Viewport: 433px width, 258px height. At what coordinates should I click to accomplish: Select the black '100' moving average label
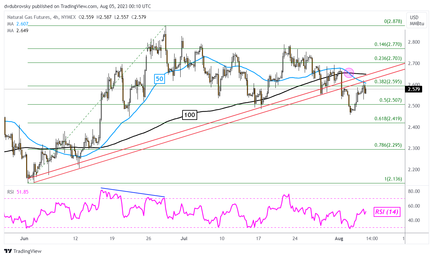[190, 115]
